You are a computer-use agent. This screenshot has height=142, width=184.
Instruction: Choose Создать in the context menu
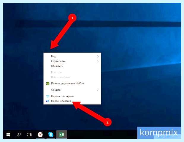pyautogui.click(x=72, y=90)
